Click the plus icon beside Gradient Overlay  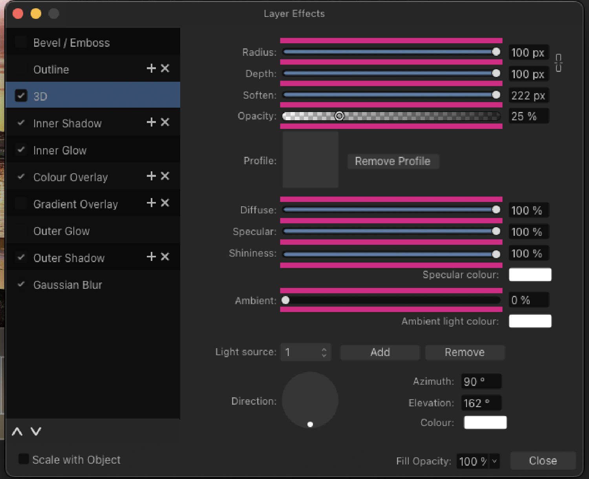click(x=151, y=203)
